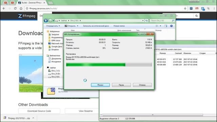This screenshot has height=122, width=217.
Task: Click View Readme button
Action: tap(86, 111)
